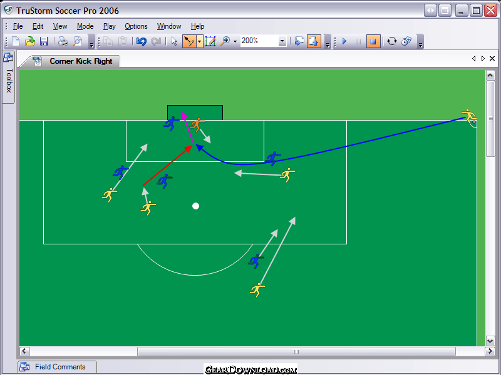
Task: Click the 200% zoom field
Action: 259,41
